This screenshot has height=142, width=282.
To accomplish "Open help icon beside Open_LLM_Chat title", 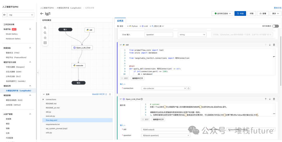I will point(142,99).
